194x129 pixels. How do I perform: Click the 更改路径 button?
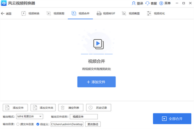93,124
